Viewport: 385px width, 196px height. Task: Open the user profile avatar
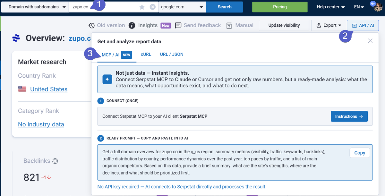coord(378,7)
